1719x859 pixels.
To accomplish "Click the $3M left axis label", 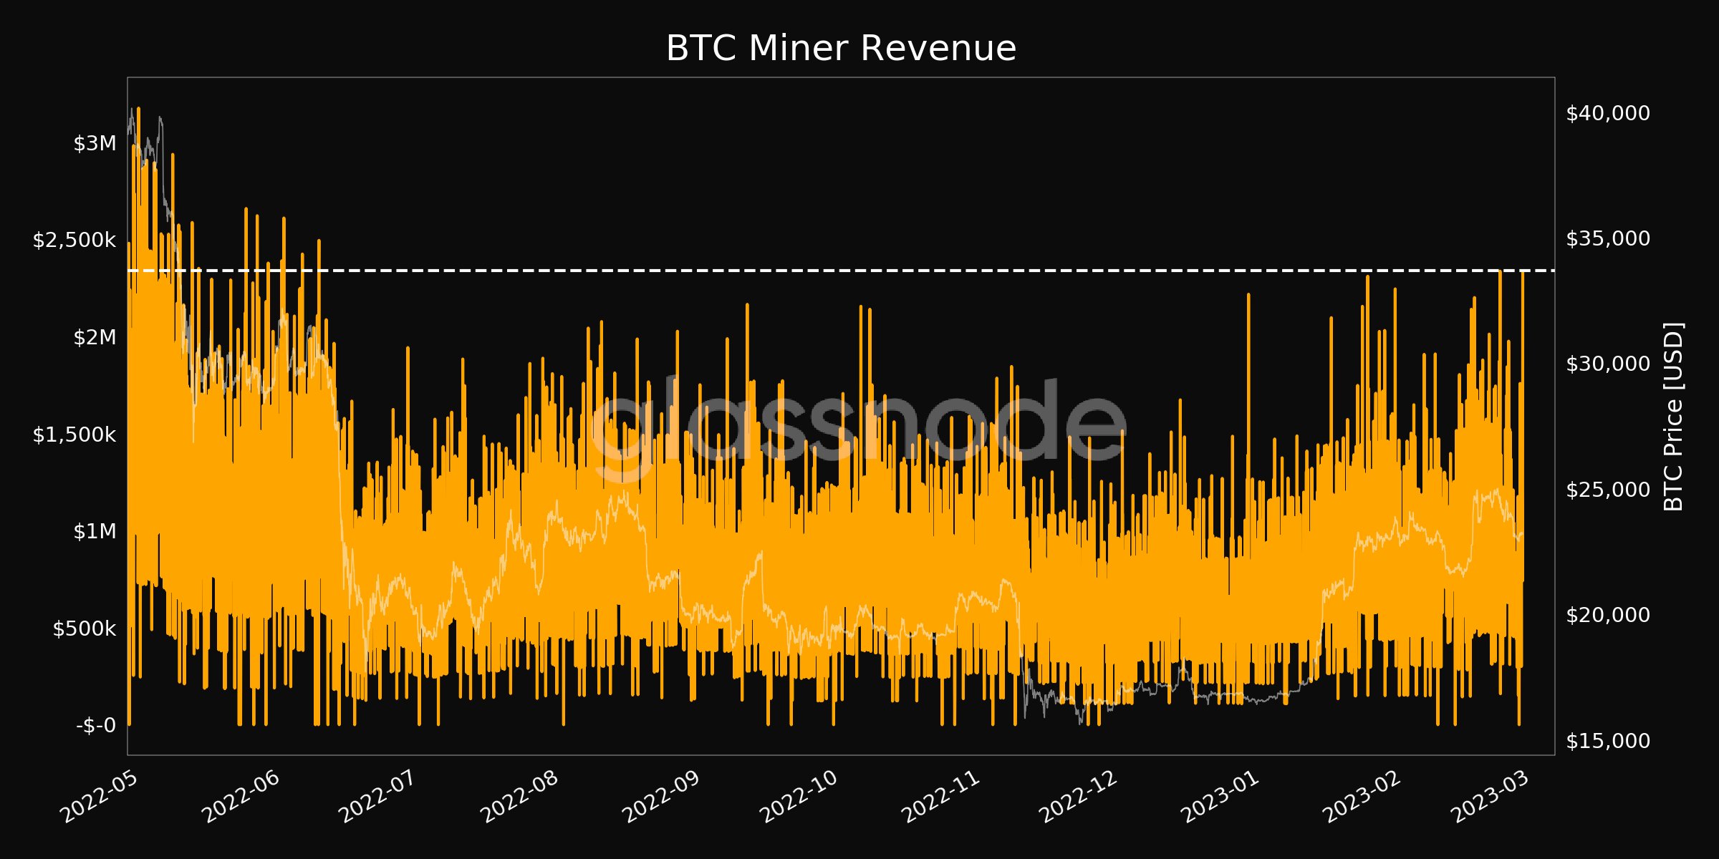I will coord(95,144).
